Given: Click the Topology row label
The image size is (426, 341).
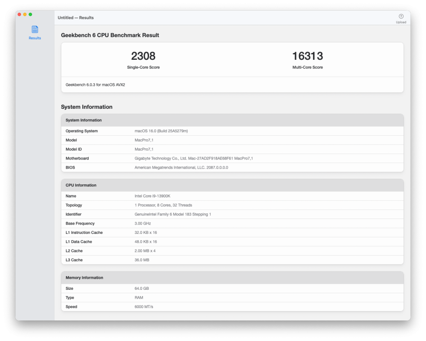Looking at the screenshot, I should click(x=74, y=205).
